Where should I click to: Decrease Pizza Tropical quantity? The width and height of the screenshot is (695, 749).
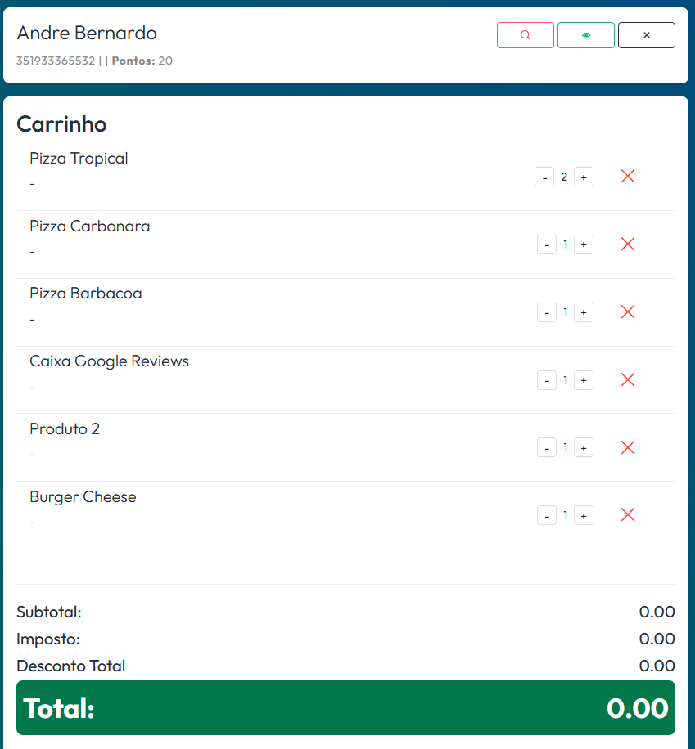[544, 177]
